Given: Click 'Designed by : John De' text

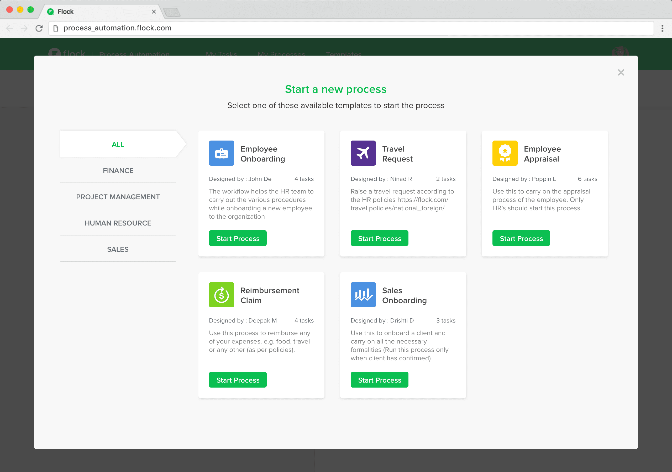Looking at the screenshot, I should pos(240,179).
